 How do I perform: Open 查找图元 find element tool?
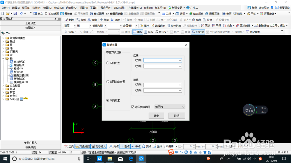tap(97, 14)
